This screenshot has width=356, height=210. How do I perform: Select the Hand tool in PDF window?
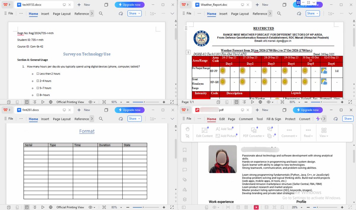coord(187,129)
